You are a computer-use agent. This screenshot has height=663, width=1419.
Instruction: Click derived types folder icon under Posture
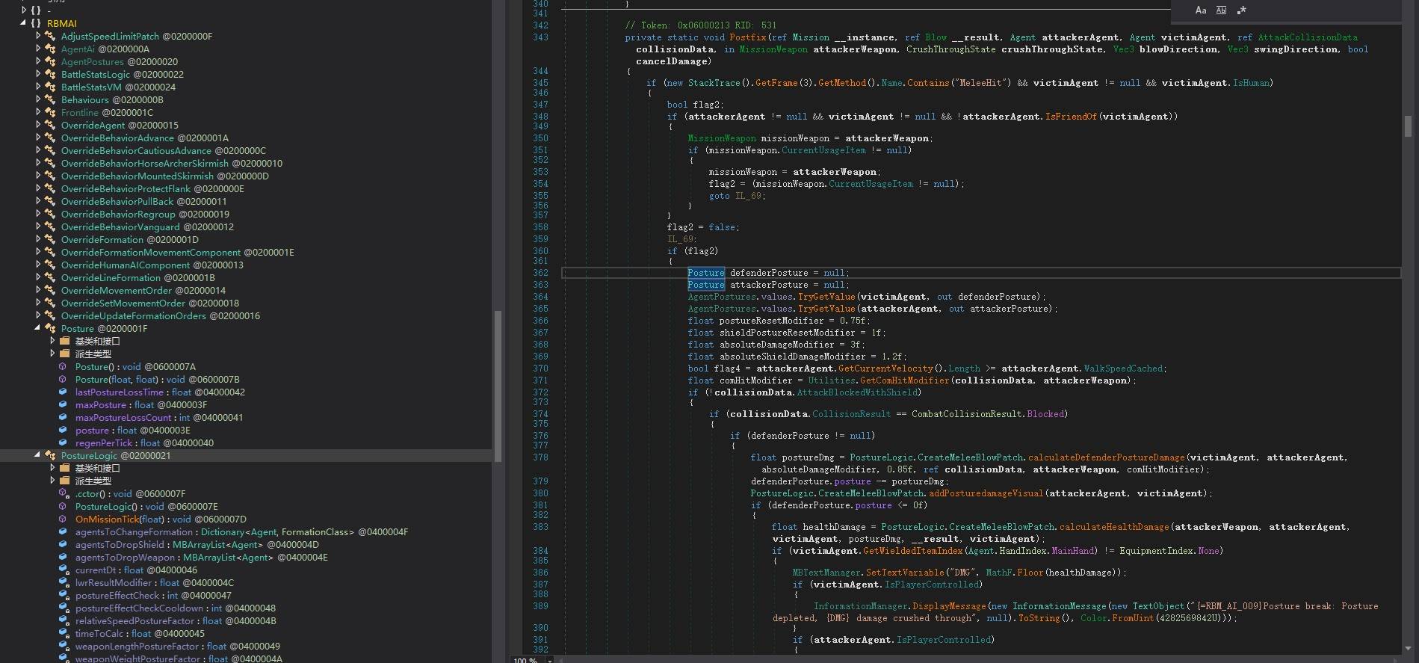click(64, 354)
